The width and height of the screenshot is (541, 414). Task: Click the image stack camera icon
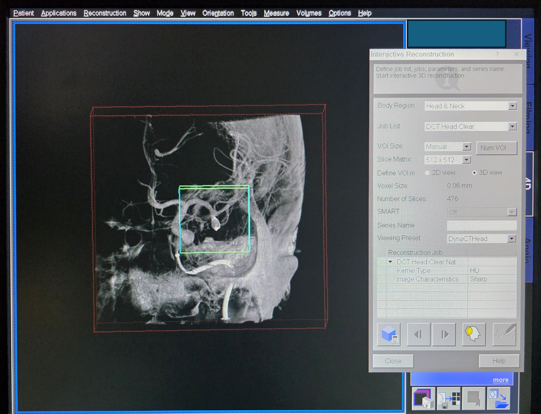tap(423, 399)
